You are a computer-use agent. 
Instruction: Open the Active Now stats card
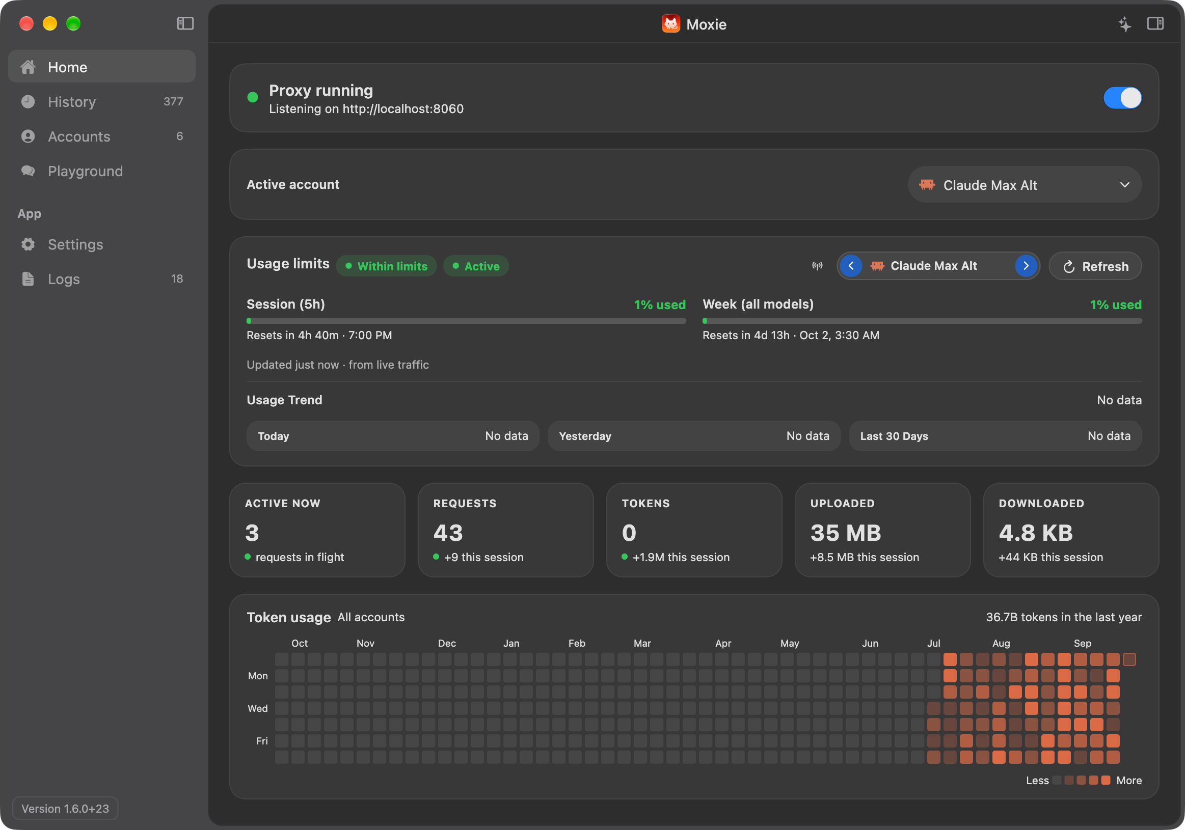click(x=317, y=530)
